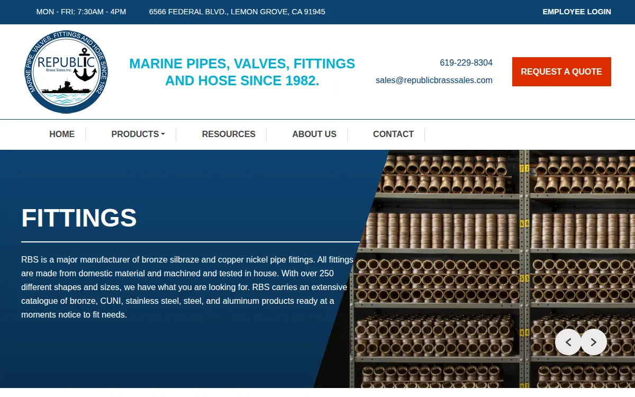Screen dimensions: 635x397
Task: Open the Resources page
Action: tap(229, 134)
